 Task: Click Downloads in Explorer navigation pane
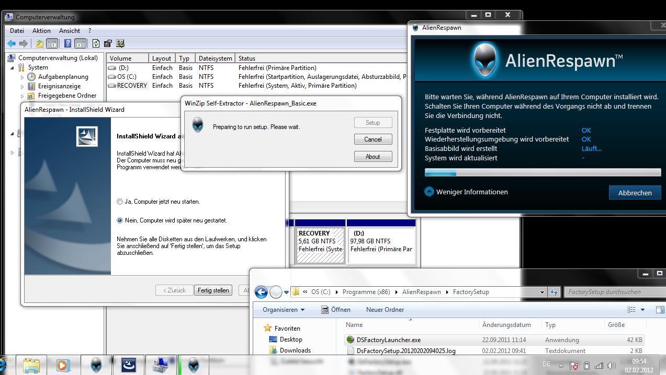[295, 350]
